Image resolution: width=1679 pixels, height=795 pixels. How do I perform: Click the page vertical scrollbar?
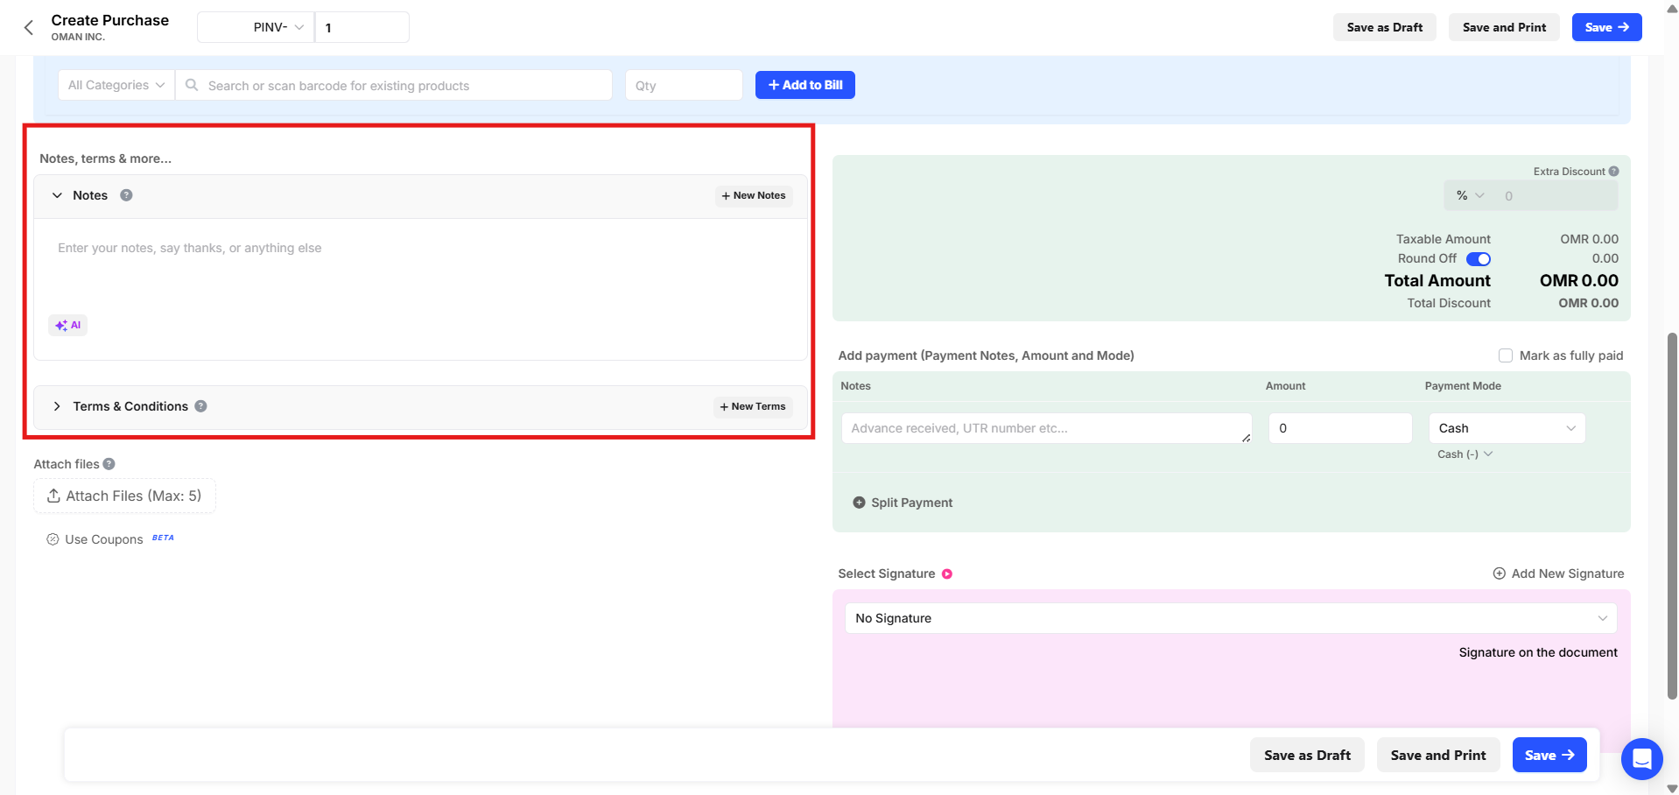click(x=1672, y=516)
